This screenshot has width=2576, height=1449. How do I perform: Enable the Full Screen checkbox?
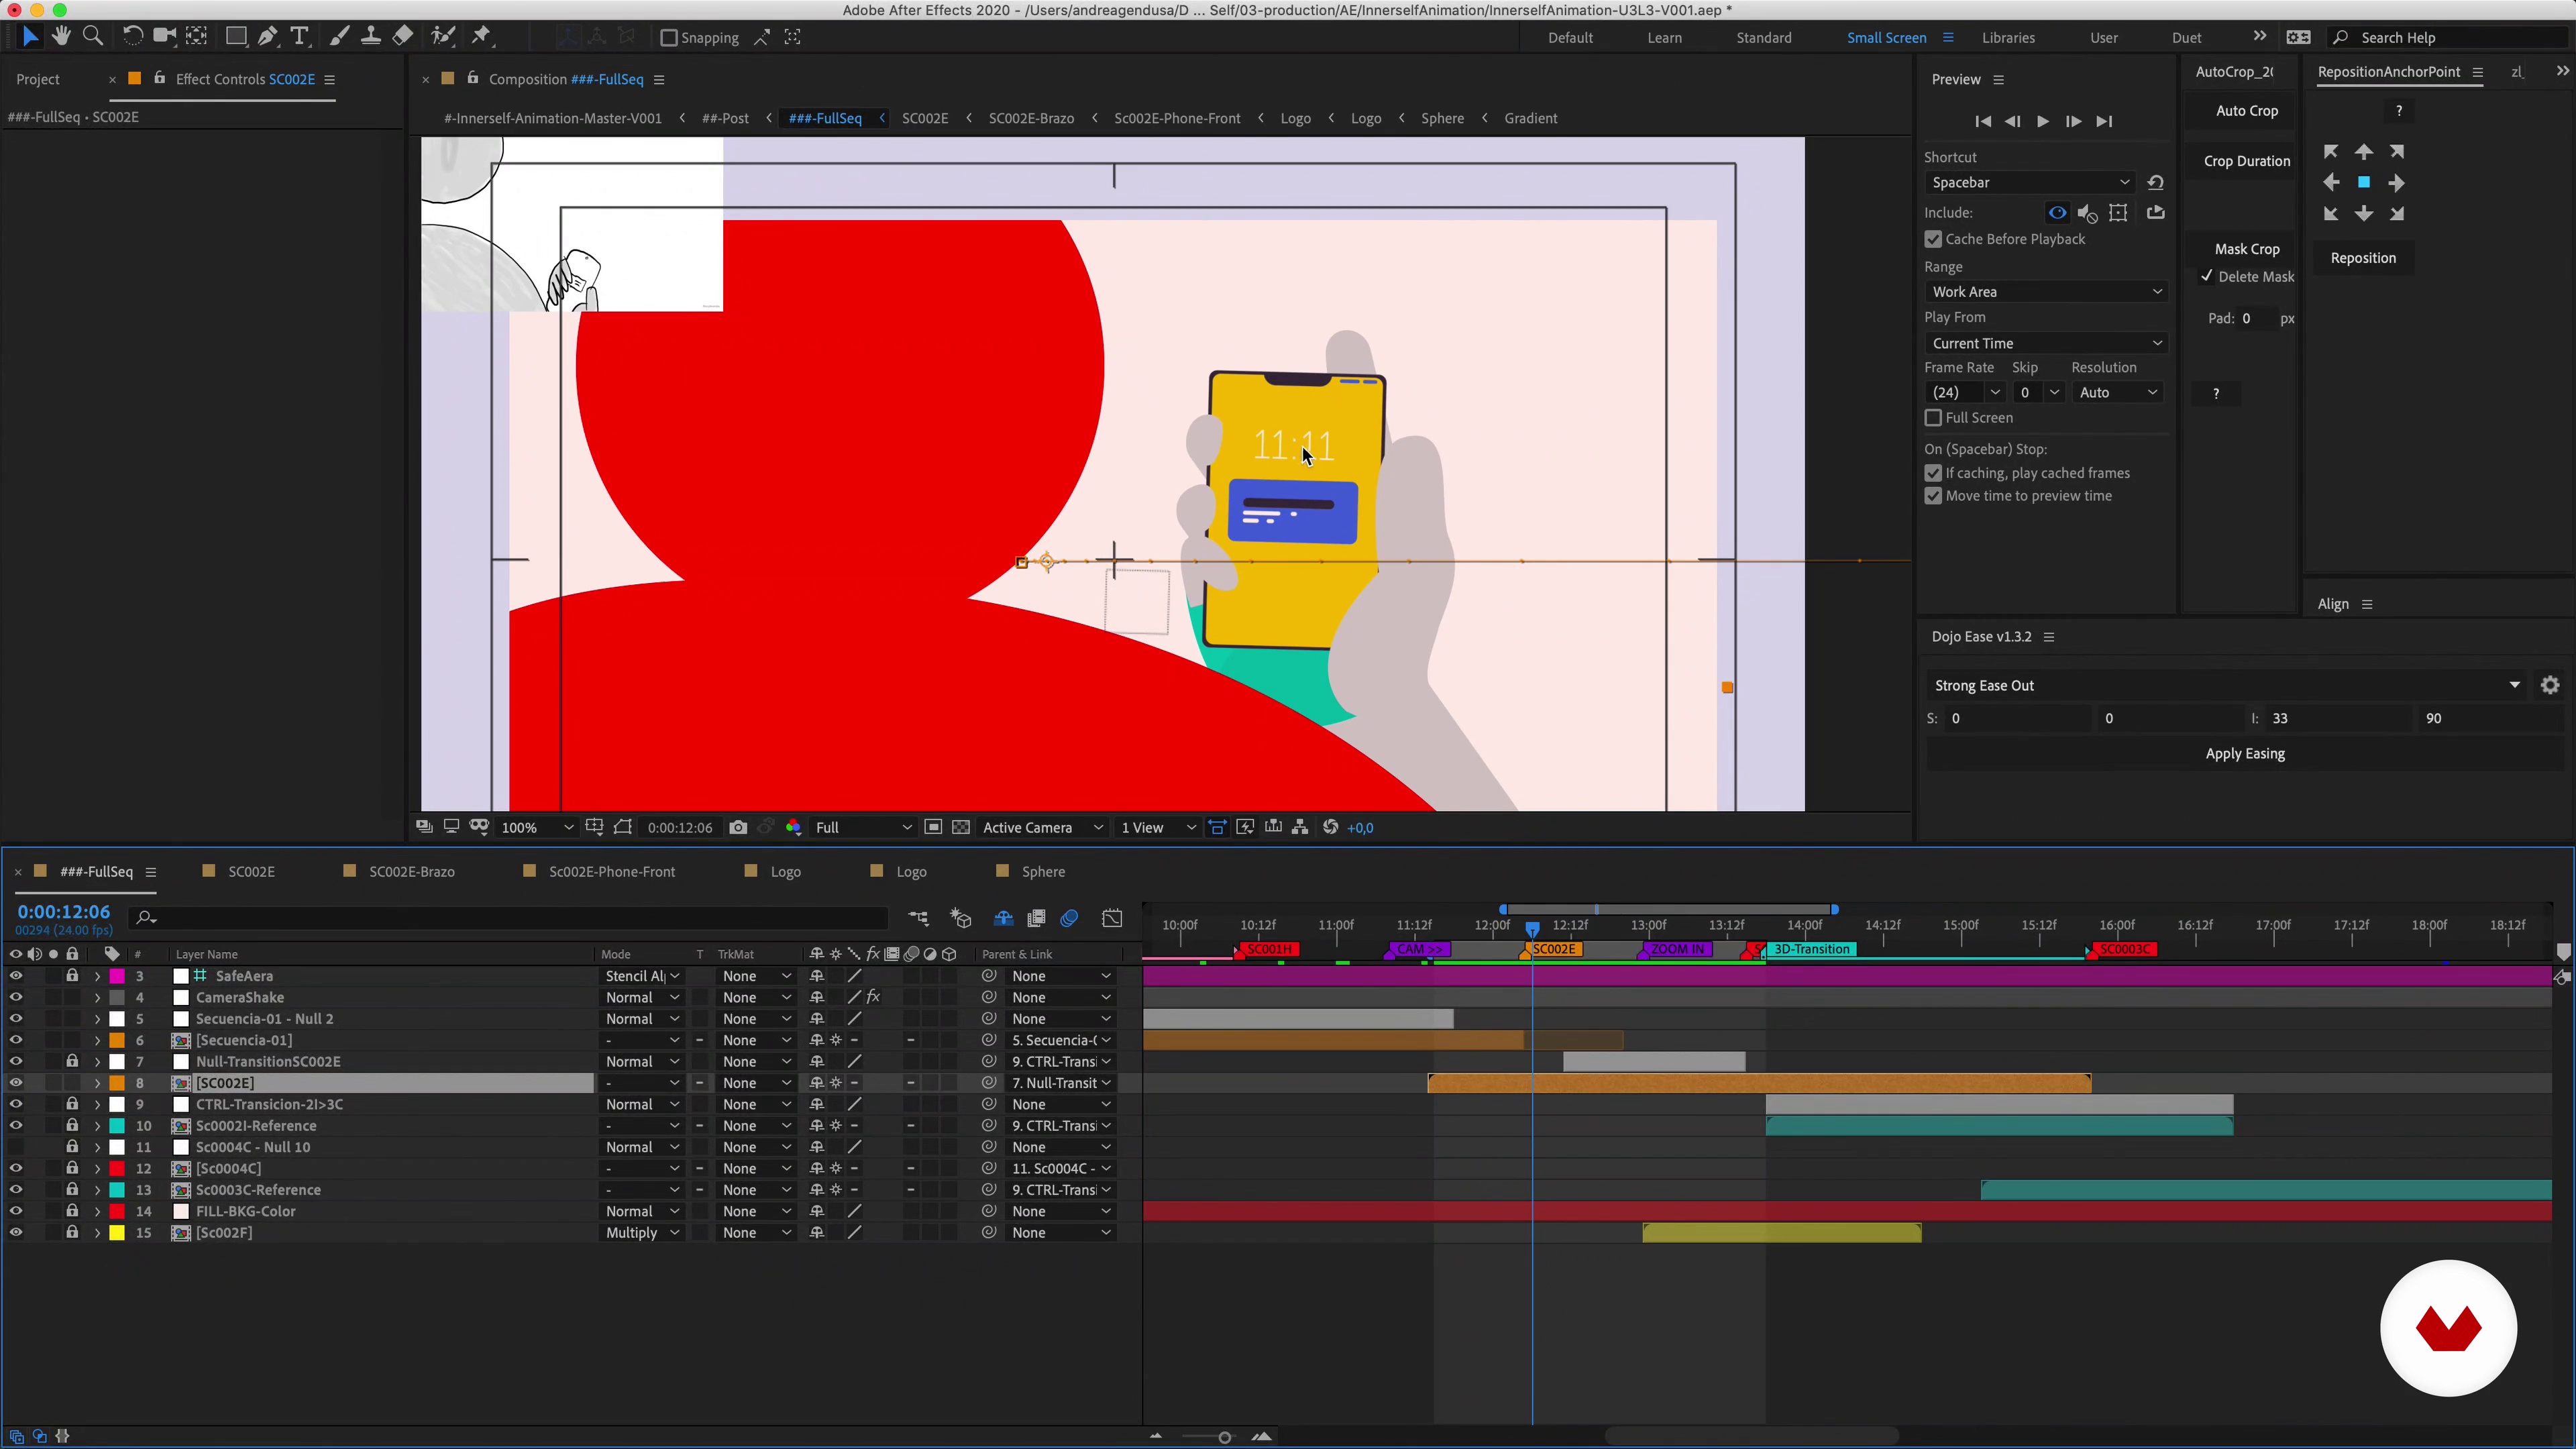coord(1933,418)
